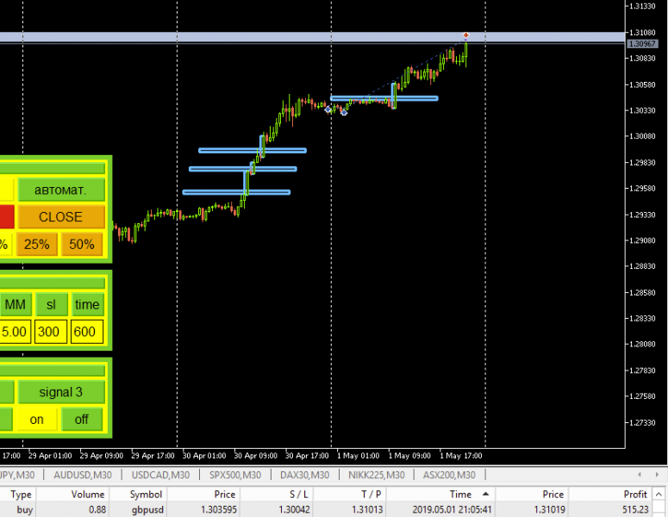
Task: Click the 1 May 01:00 time axis label
Action: point(359,456)
